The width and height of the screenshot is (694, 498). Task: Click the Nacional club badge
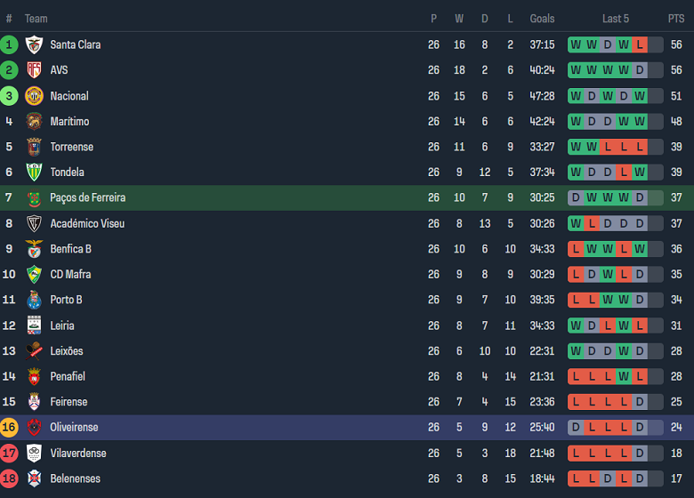[34, 96]
